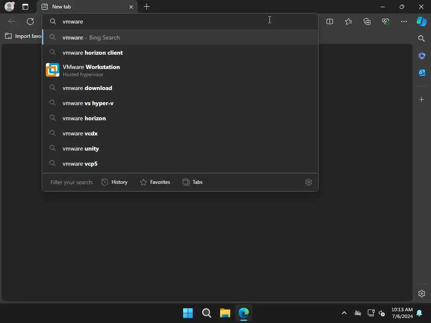Select vmware vcdx suggestion
The width and height of the screenshot is (431, 323).
tap(180, 133)
